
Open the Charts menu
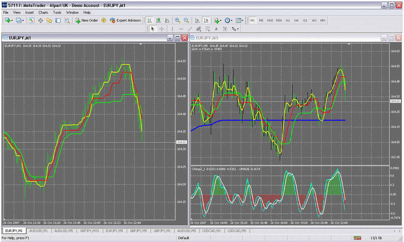pos(43,13)
